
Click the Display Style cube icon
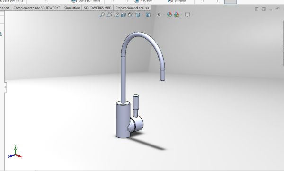[x=148, y=15]
